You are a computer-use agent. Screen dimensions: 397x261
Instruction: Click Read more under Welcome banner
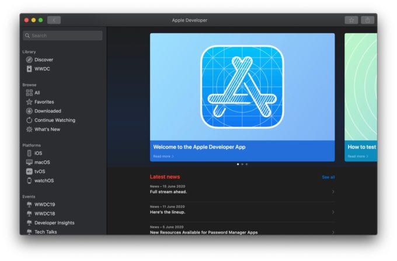[163, 156]
